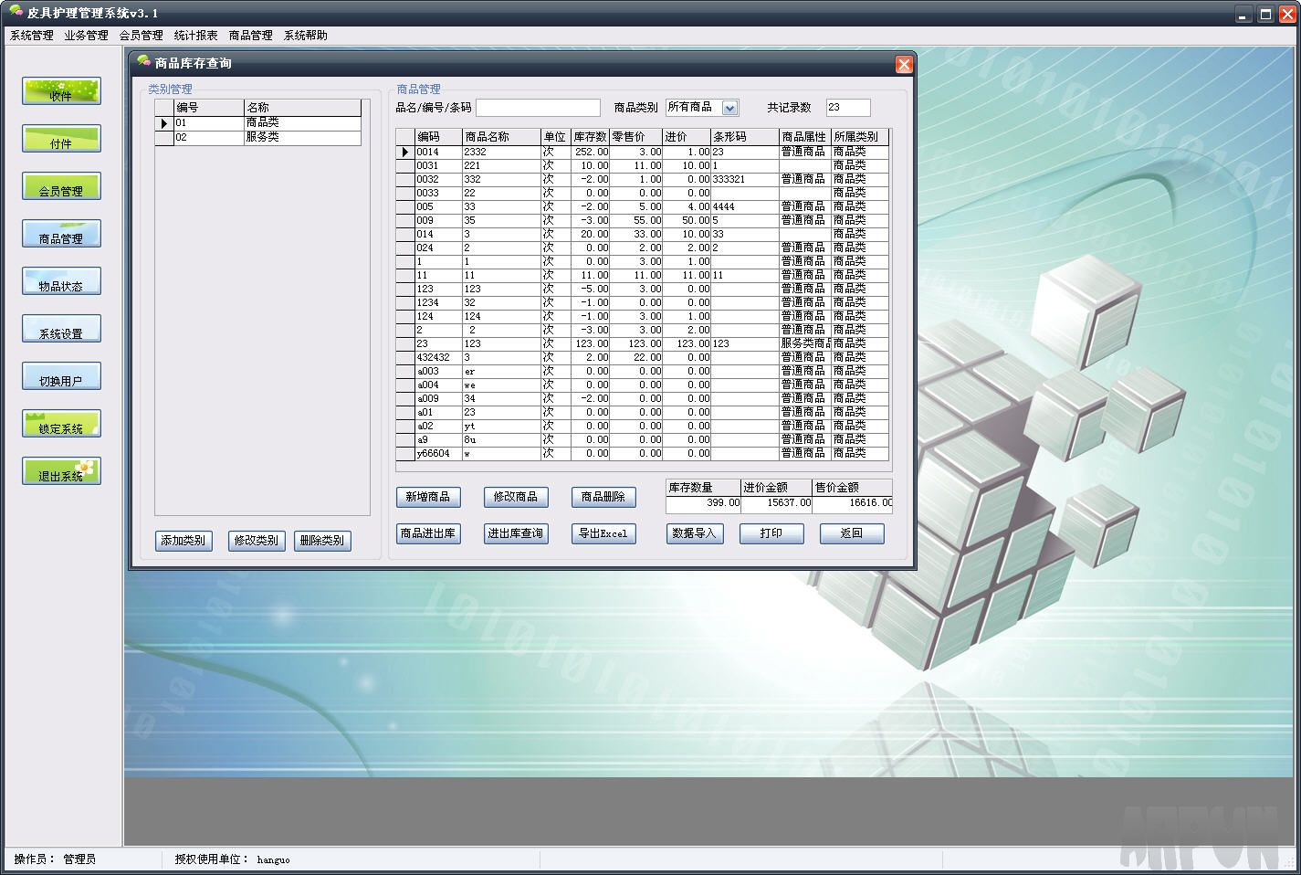
Task: Open 系统设置 sidebar icon
Action: click(61, 329)
